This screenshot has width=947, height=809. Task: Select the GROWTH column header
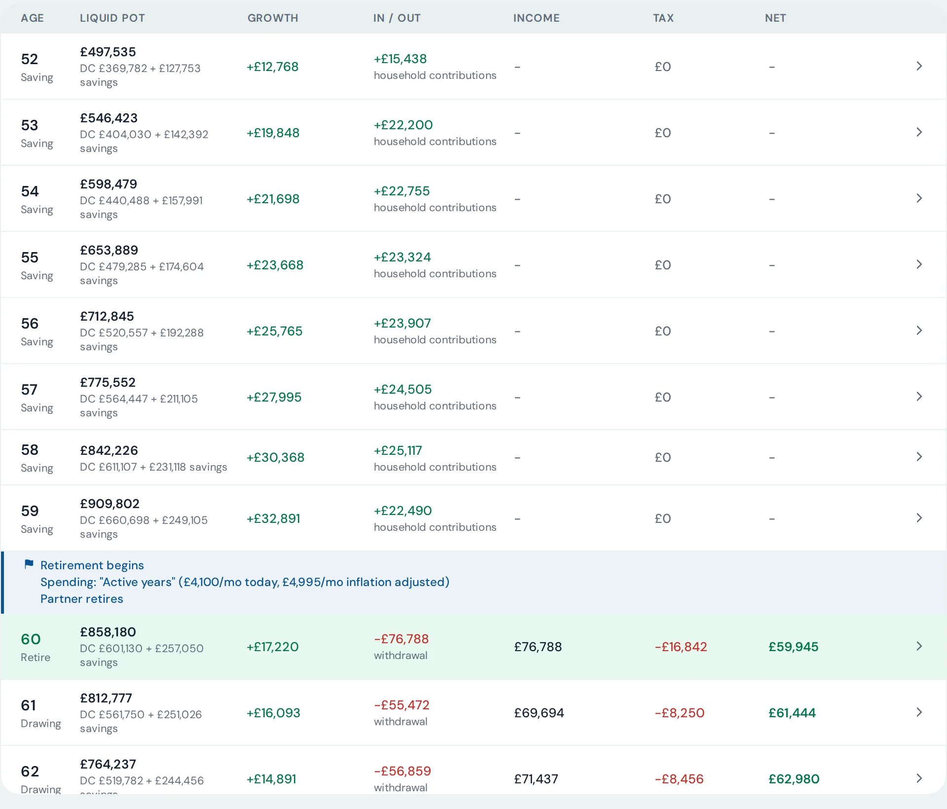273,18
